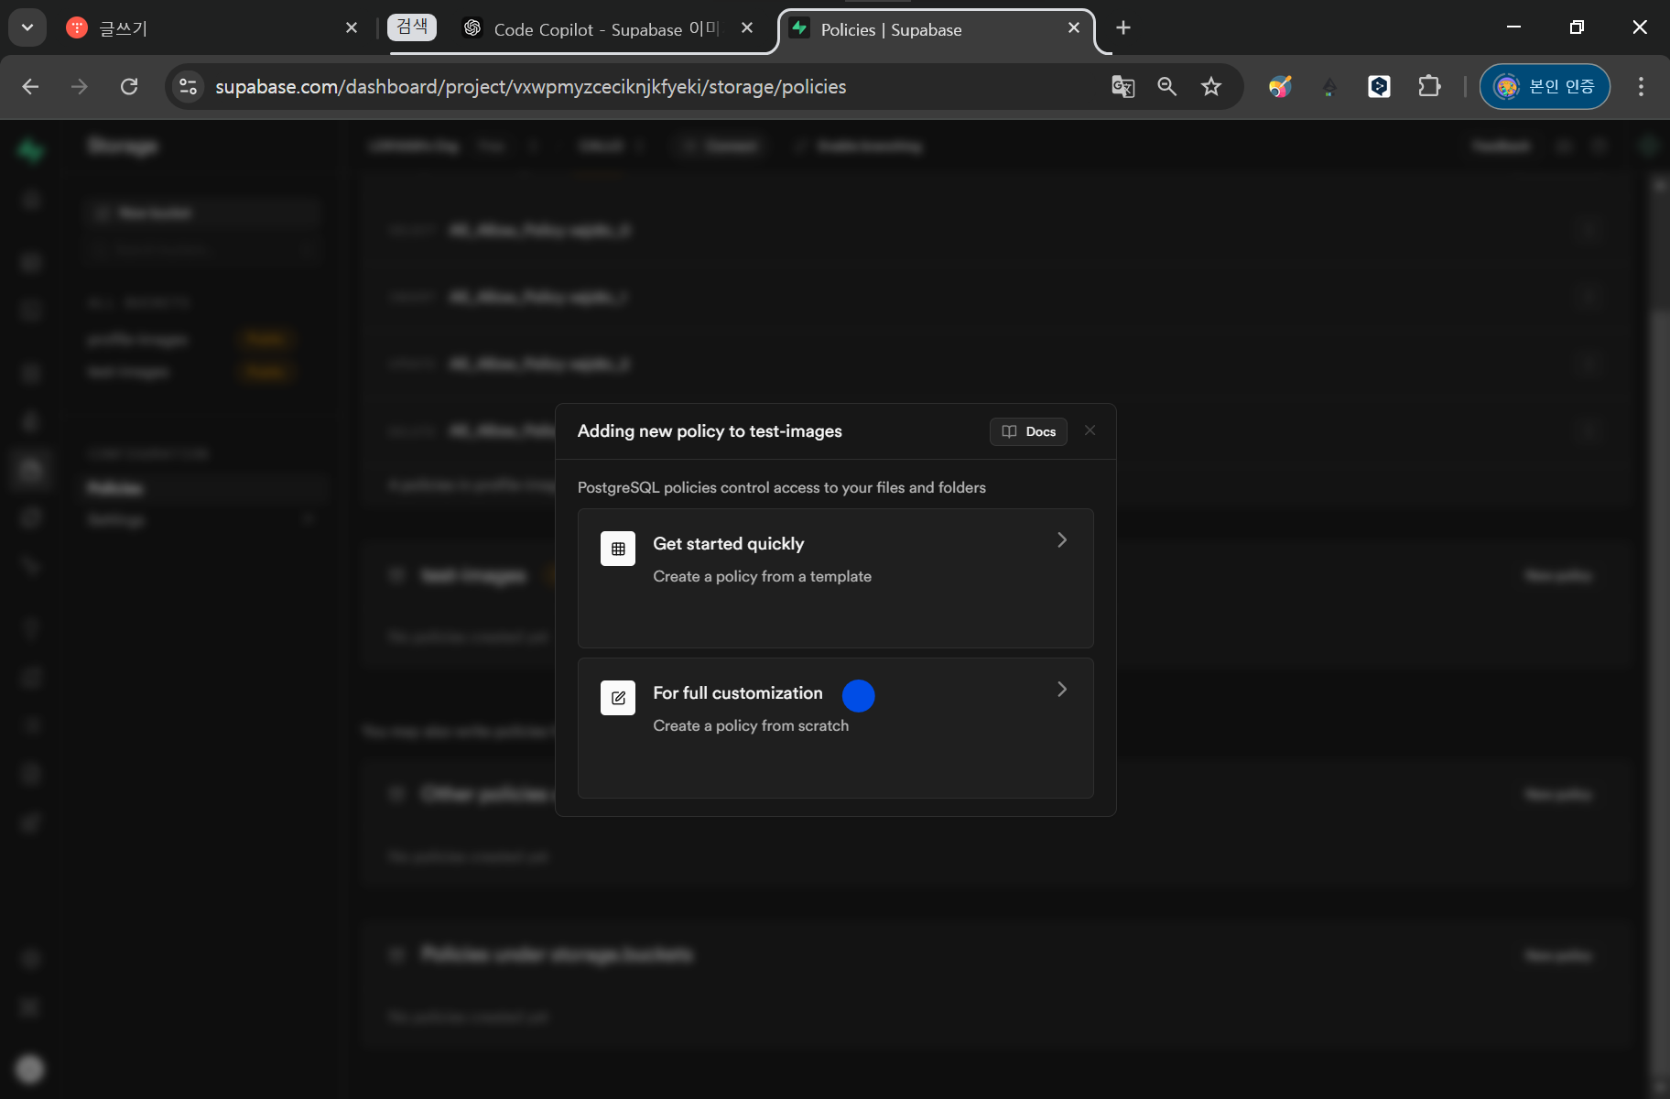This screenshot has width=1670, height=1099.
Task: Choose Get started quickly template option
Action: coord(835,578)
